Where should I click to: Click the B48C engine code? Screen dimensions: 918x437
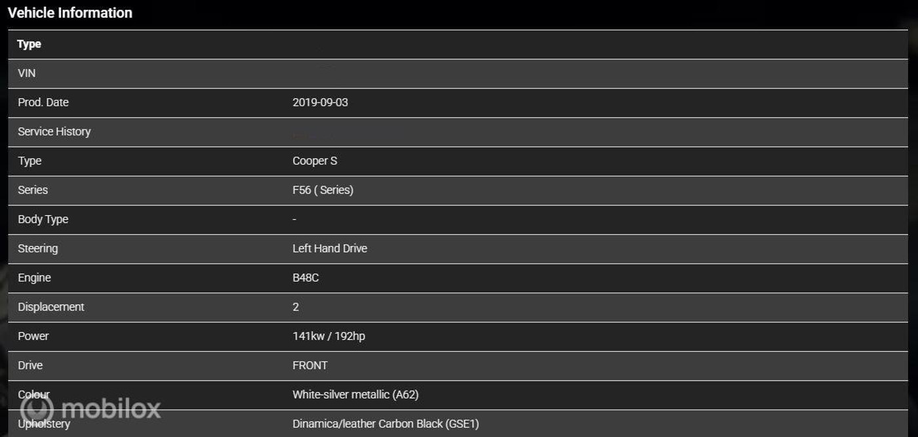(x=306, y=278)
